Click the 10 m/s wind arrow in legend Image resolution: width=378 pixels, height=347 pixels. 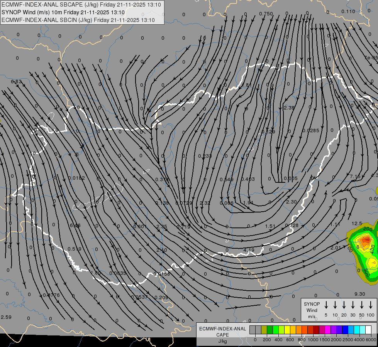[x=335, y=305]
